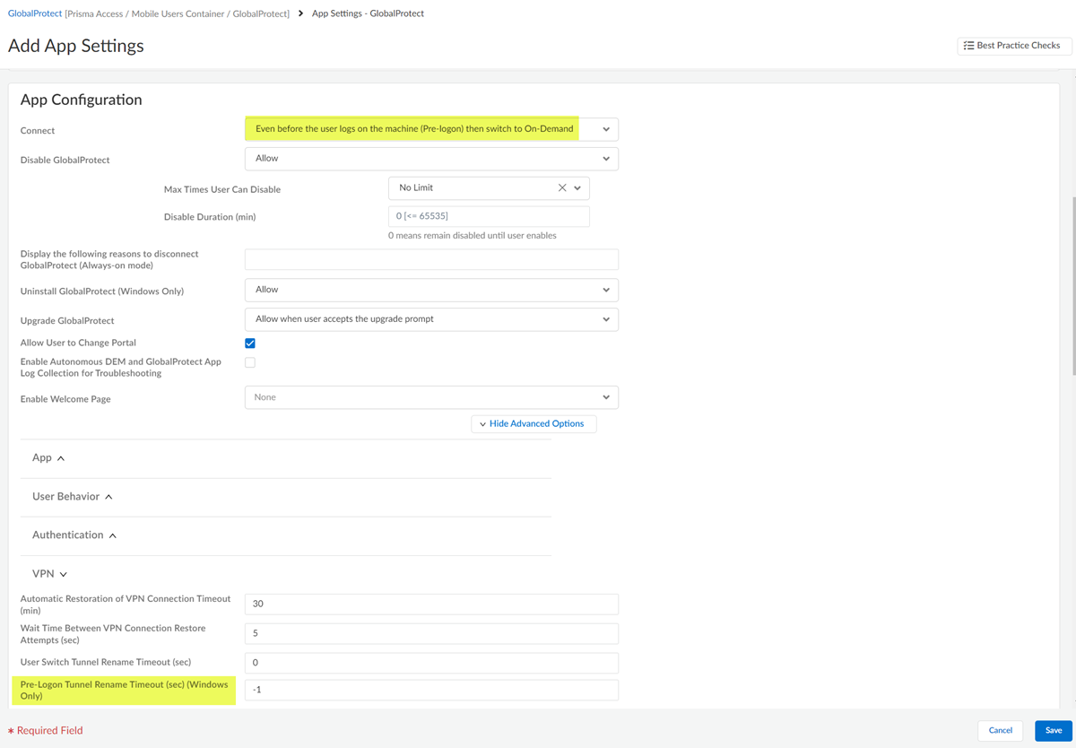This screenshot has height=748, width=1076.
Task: Open the Upgrade GlobalProtect dropdown
Action: pos(431,319)
